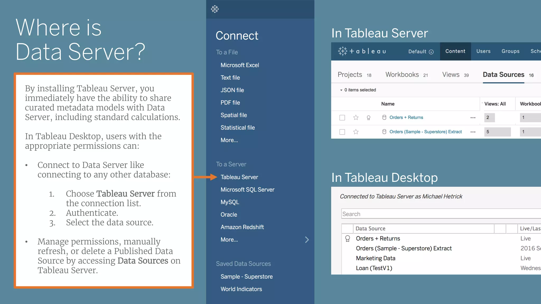Connect to Oracle

click(229, 215)
